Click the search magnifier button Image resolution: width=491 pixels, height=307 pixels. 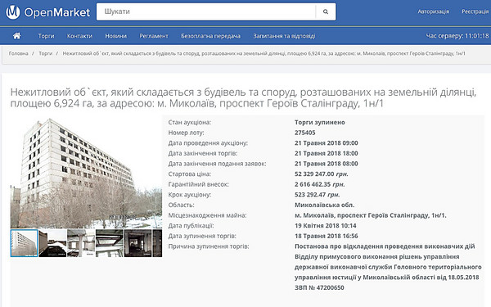click(x=326, y=11)
